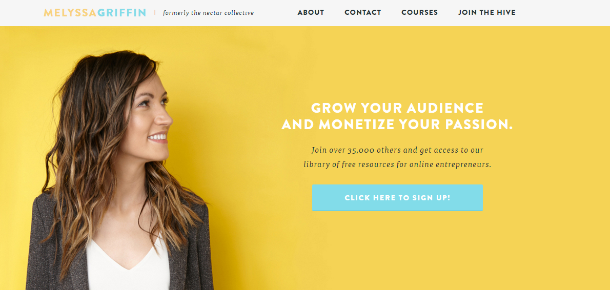
Task: Click the 'AND MONETIZE YOUR PASSION.' headline line
Action: pos(397,125)
